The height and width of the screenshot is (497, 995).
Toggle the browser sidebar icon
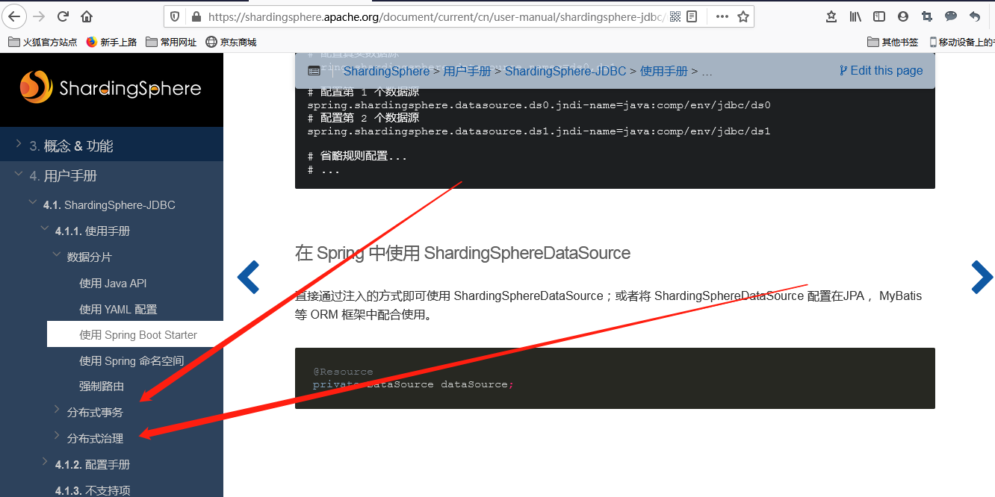tap(880, 16)
